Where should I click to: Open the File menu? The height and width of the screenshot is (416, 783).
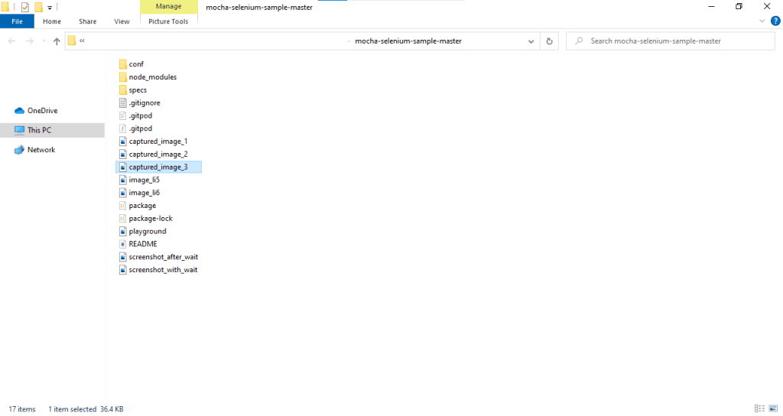click(x=17, y=21)
